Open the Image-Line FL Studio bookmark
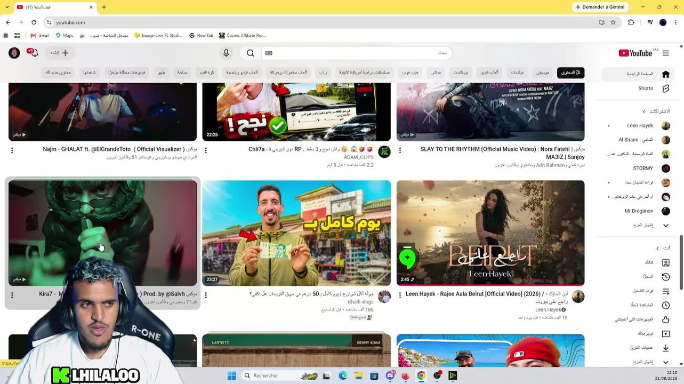Image resolution: width=684 pixels, height=384 pixels. 158,36
